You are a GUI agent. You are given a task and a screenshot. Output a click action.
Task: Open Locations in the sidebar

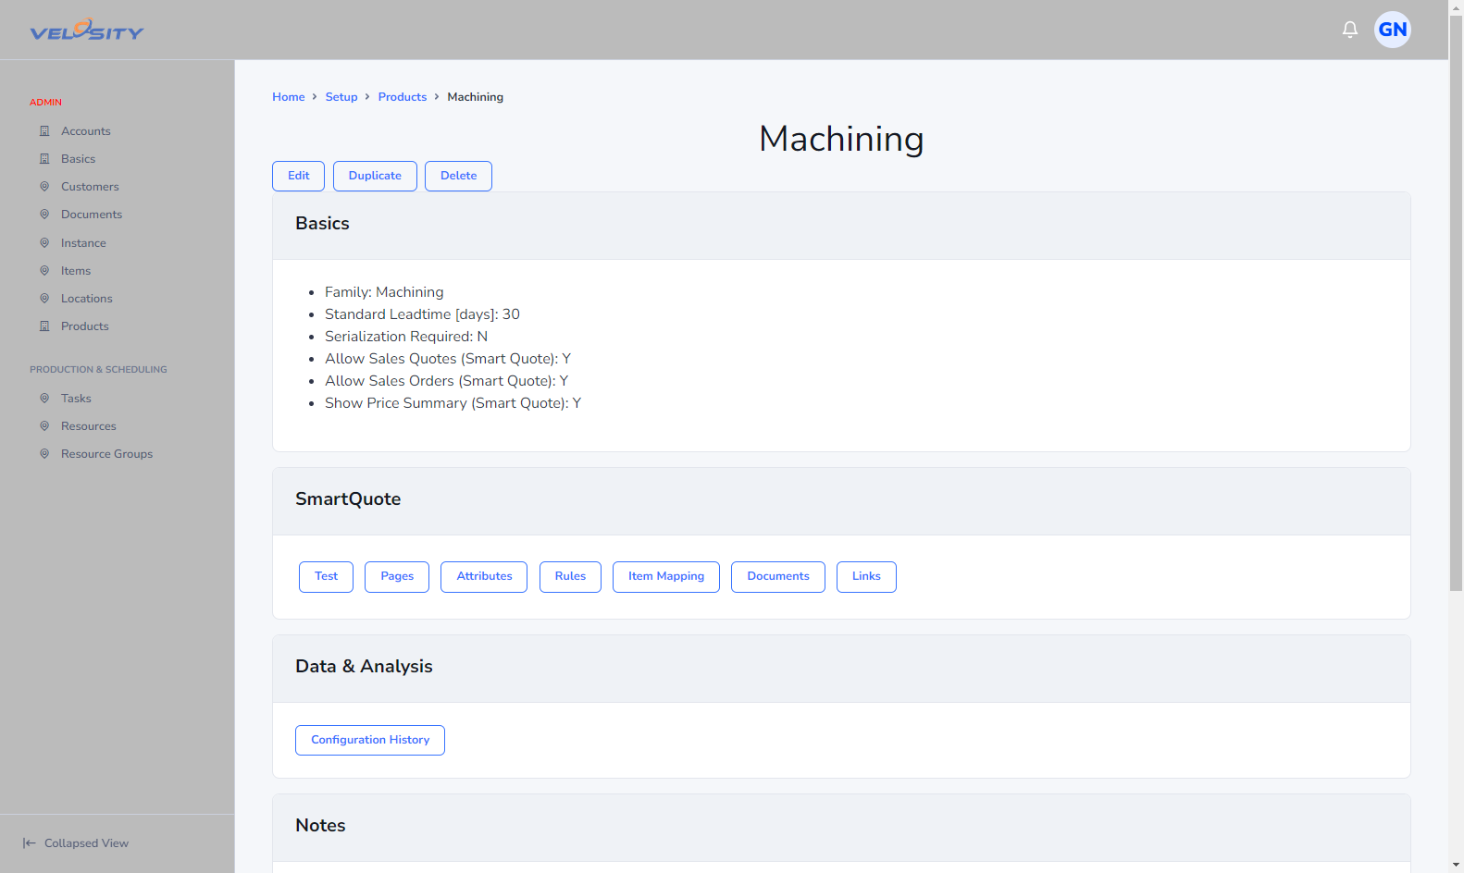86,299
